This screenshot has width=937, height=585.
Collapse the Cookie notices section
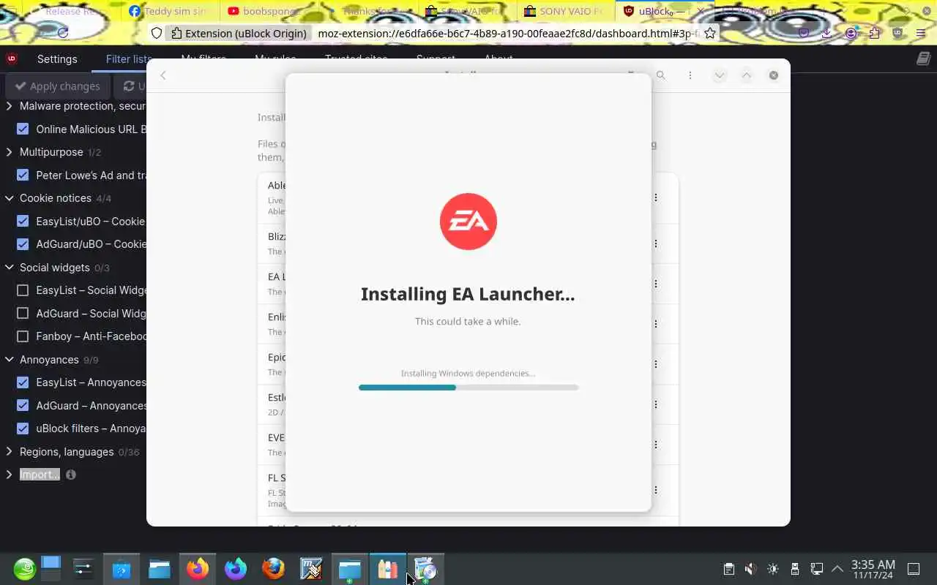[9, 198]
